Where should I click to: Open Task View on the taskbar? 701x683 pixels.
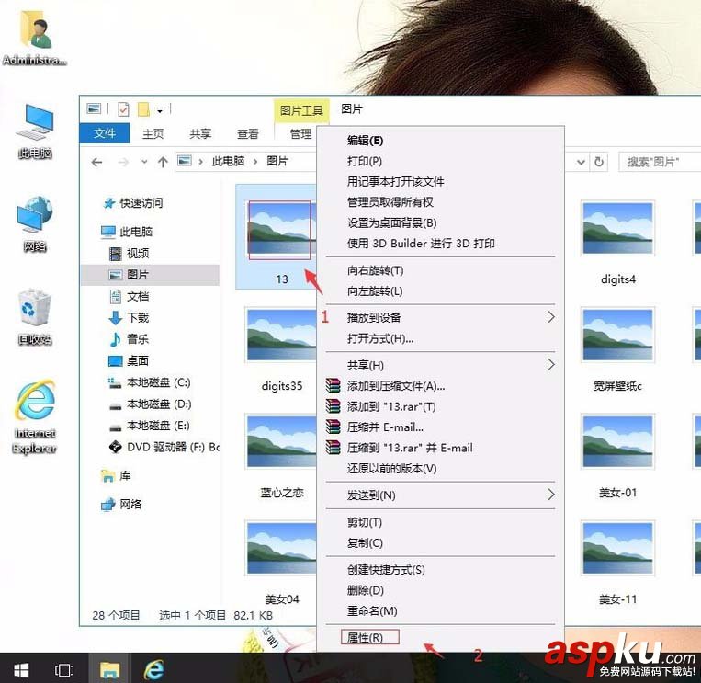[x=64, y=669]
